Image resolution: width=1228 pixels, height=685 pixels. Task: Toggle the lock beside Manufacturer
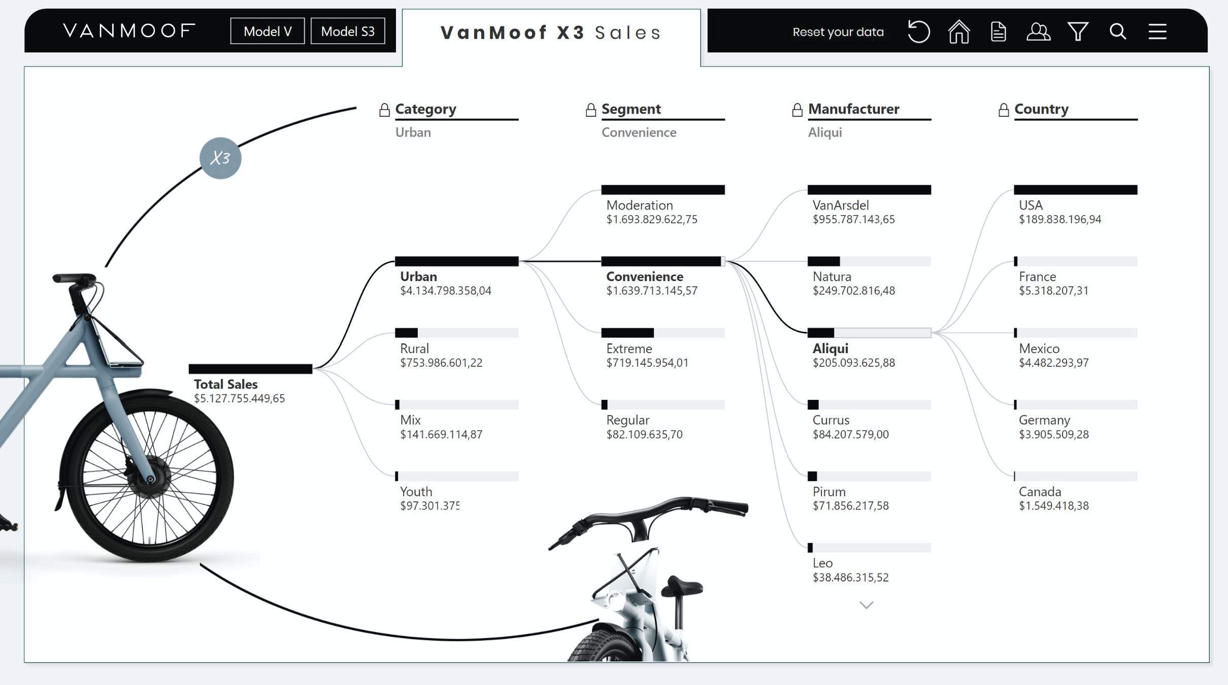[x=797, y=110]
